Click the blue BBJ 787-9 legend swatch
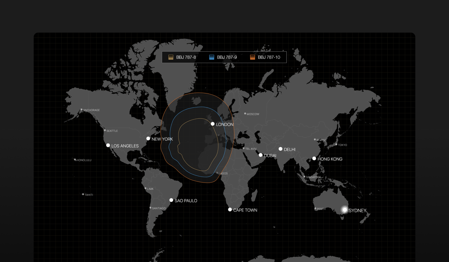Viewport: 449px width, 262px height. [212, 57]
